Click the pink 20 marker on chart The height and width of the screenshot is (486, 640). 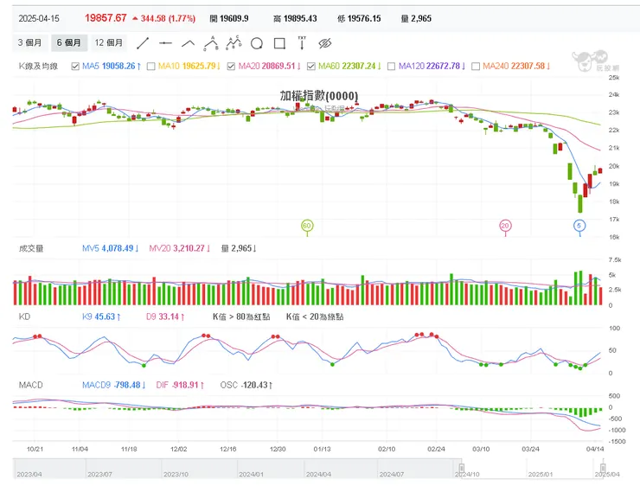[x=505, y=226]
